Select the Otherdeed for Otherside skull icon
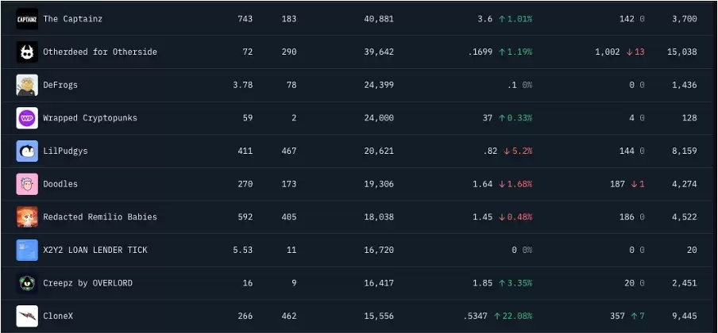The image size is (718, 333). tap(27, 52)
